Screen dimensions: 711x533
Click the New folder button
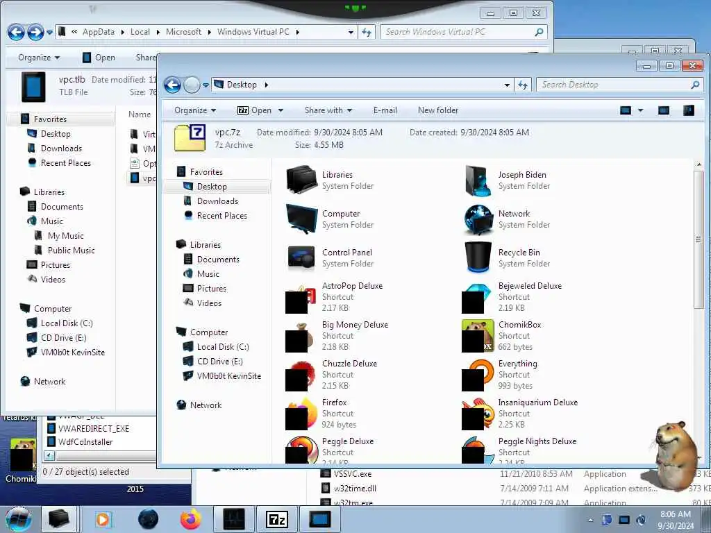point(437,110)
